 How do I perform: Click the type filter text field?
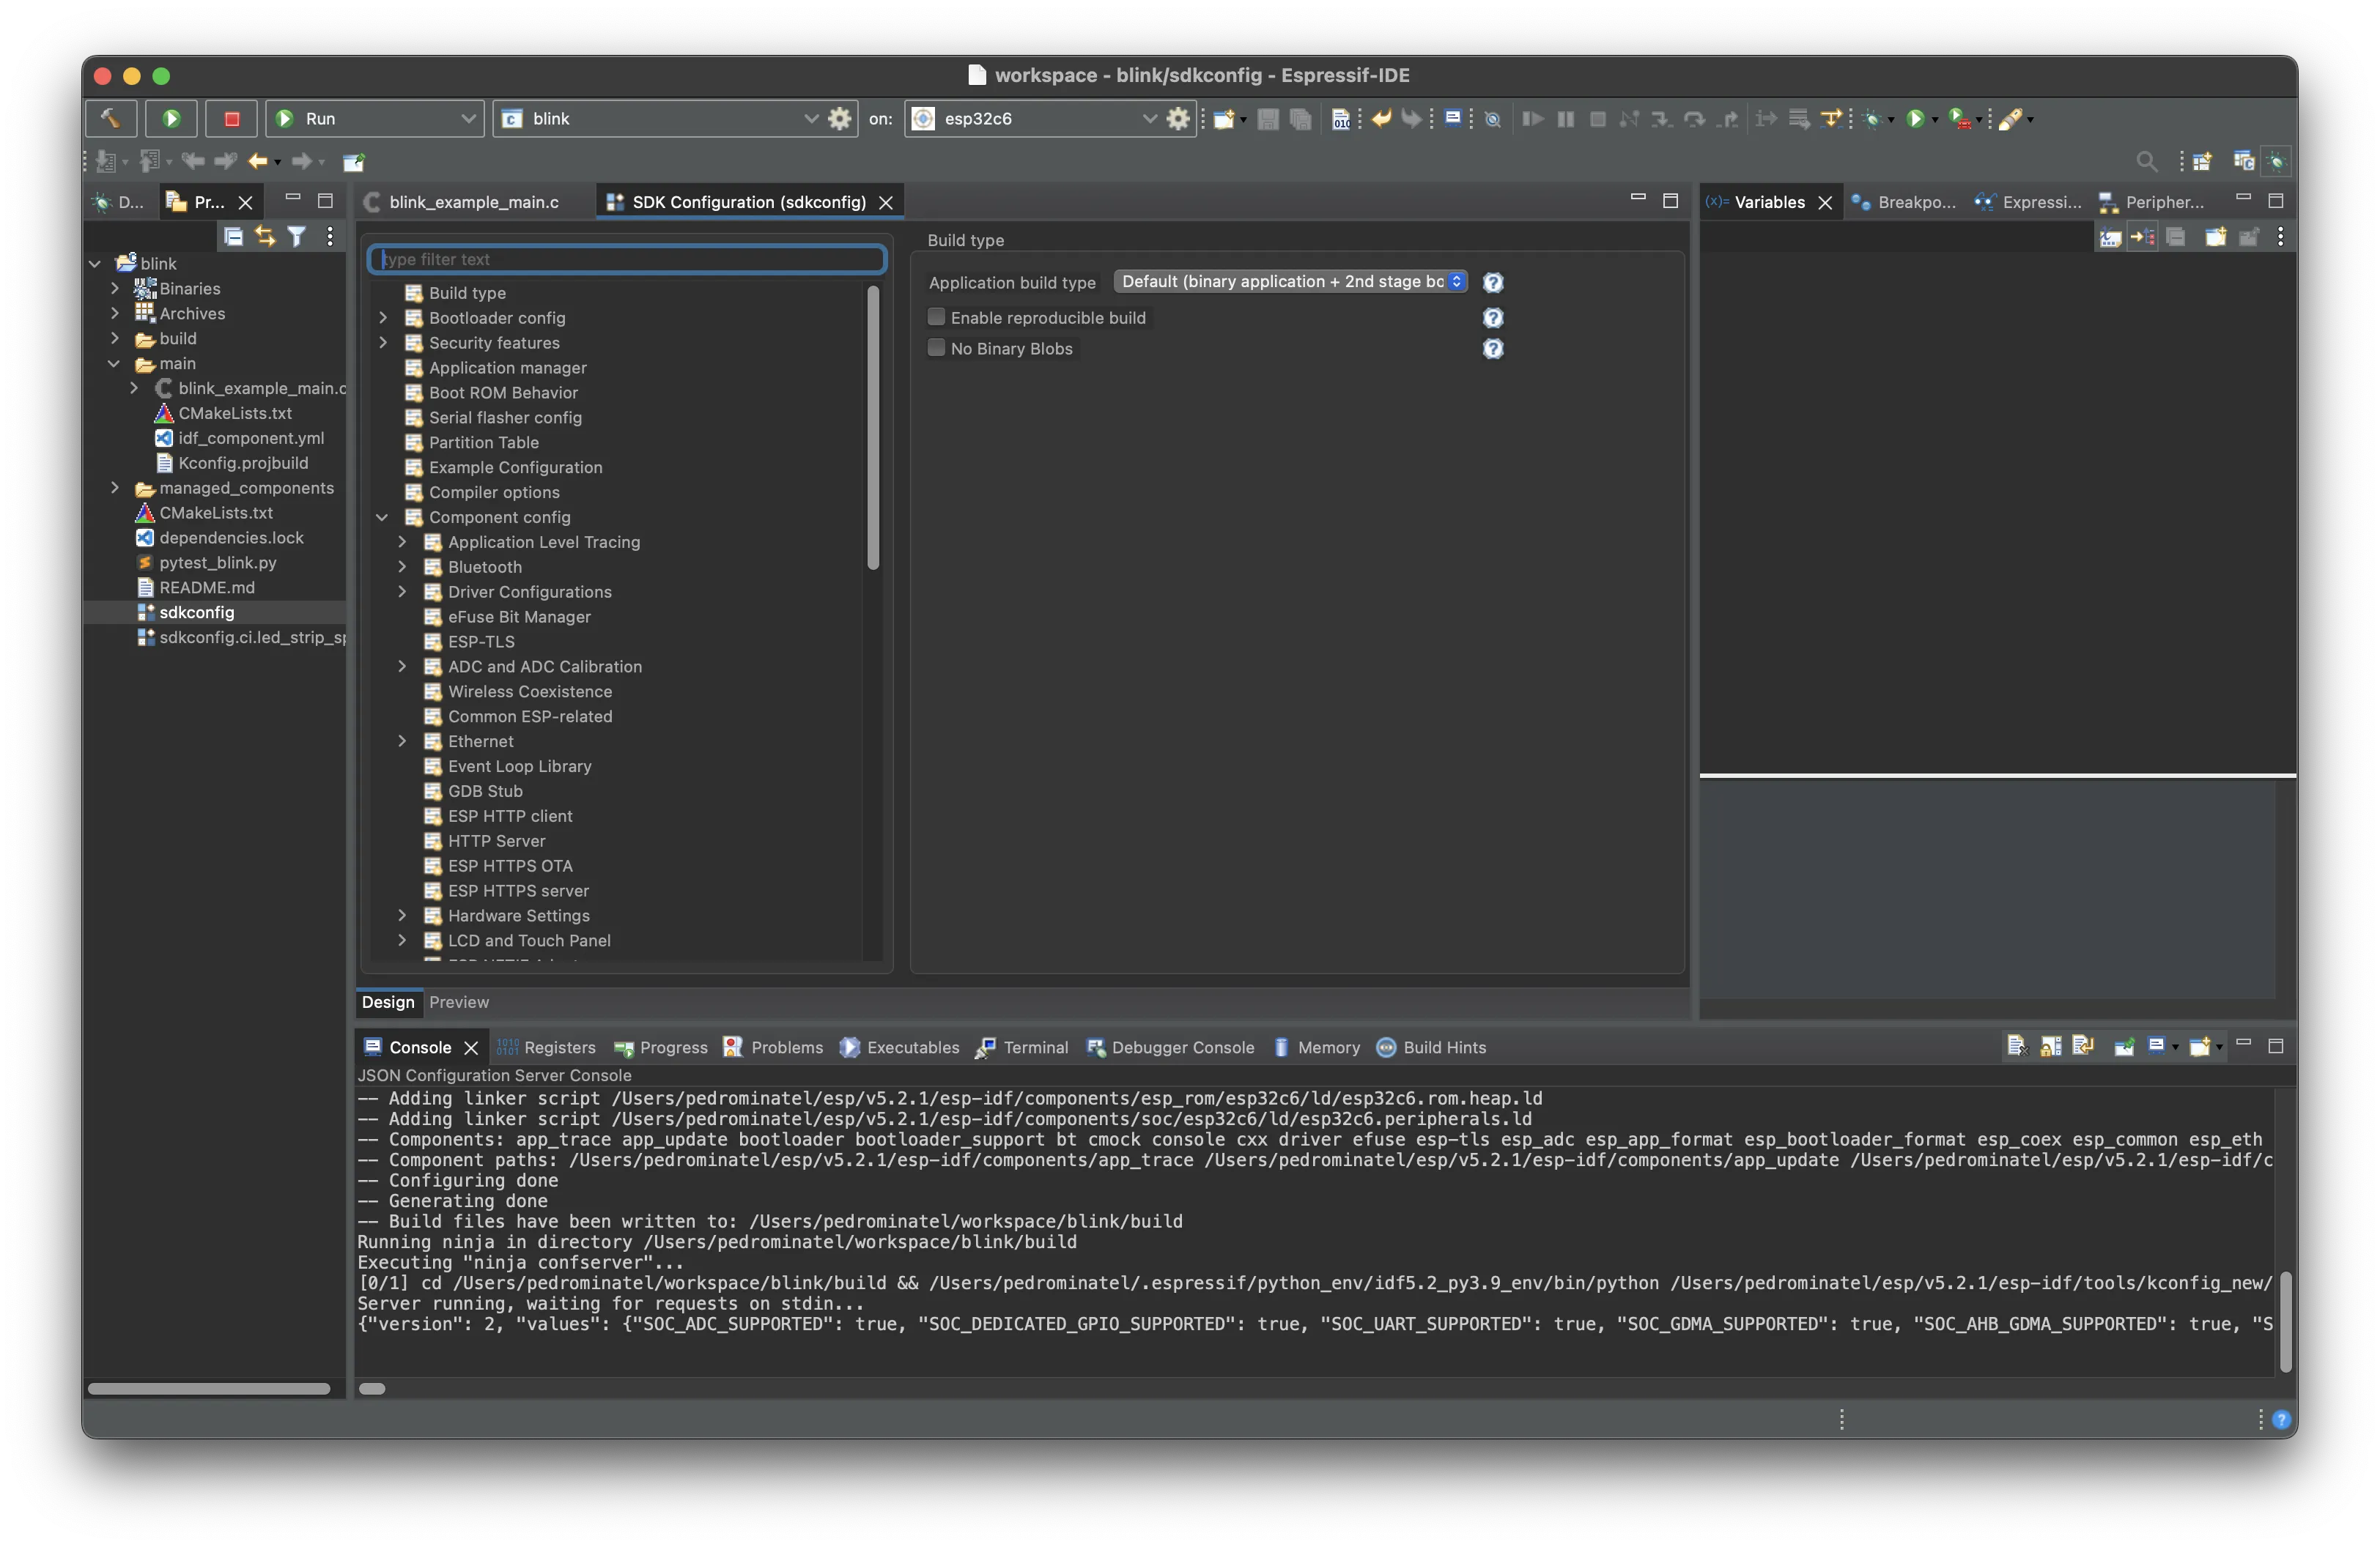(627, 259)
